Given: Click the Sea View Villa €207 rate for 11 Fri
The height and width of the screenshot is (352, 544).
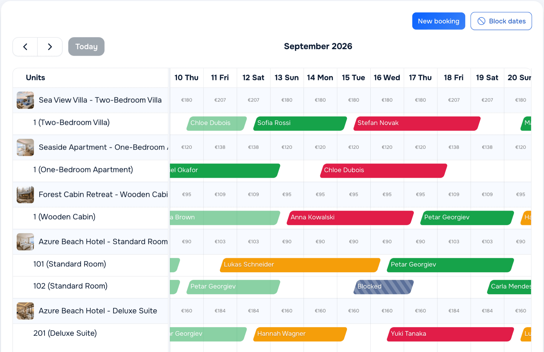Looking at the screenshot, I should pos(220,100).
